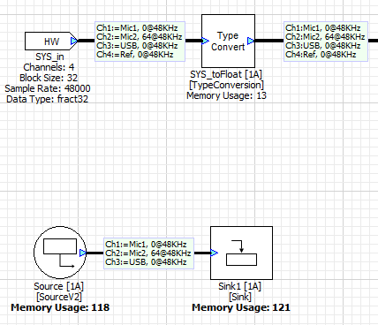Image resolution: width=378 pixels, height=325 pixels.
Task: Select the Type Convert module block
Action: 228,41
